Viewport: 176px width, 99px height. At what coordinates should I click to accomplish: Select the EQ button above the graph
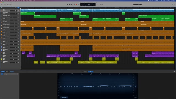pos(91,71)
